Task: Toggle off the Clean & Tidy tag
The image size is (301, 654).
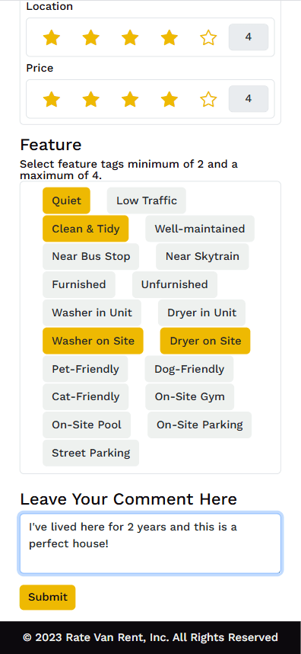Action: pos(86,229)
